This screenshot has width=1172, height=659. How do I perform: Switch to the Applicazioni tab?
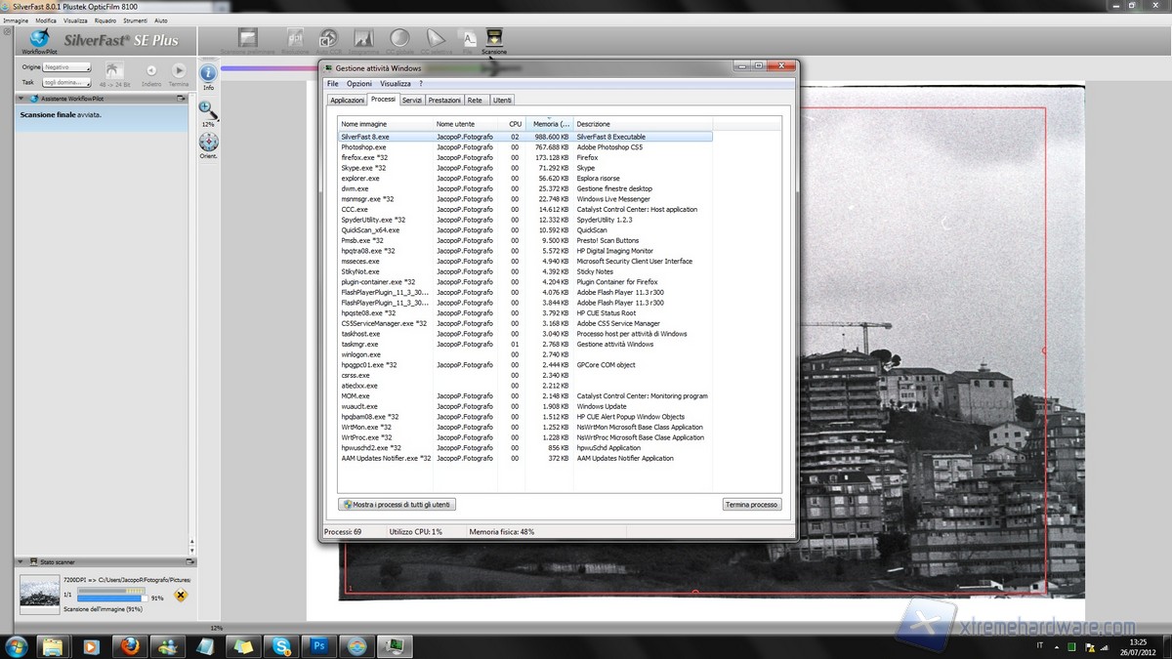[347, 100]
